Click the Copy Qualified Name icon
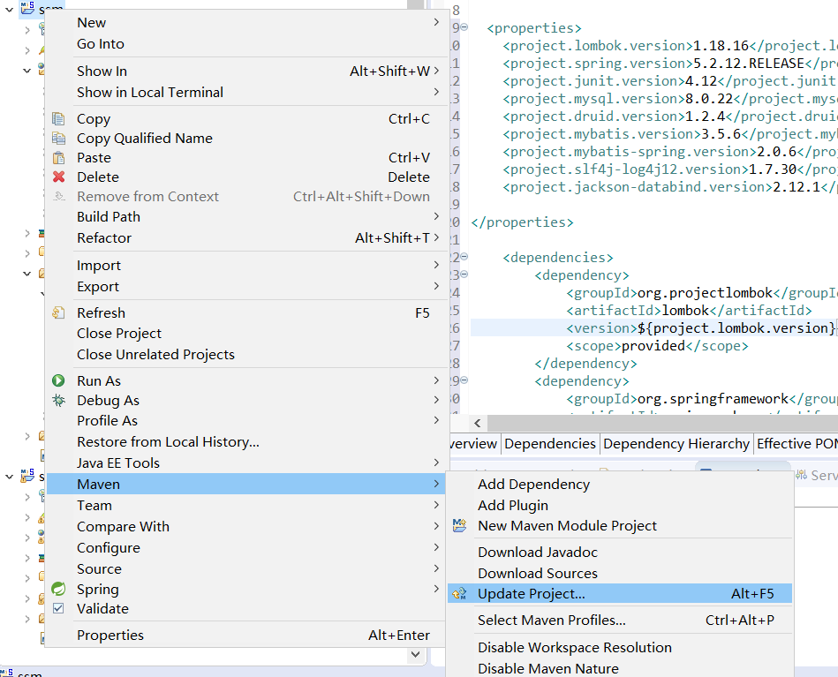 pos(58,139)
